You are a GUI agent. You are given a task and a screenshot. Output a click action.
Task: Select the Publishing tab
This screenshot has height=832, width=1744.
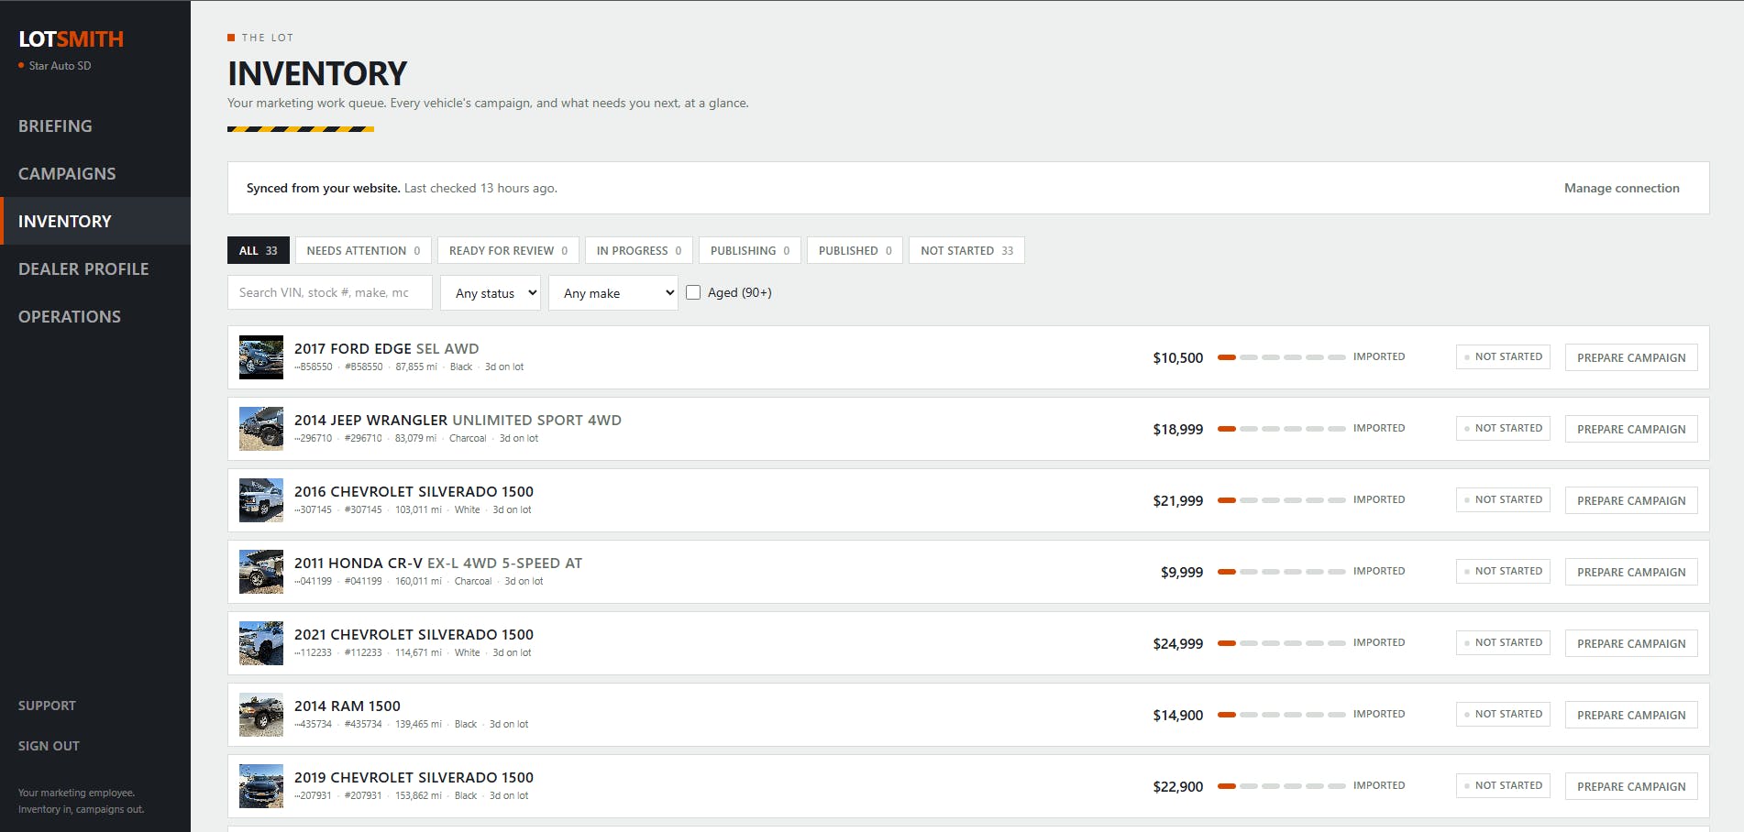750,250
